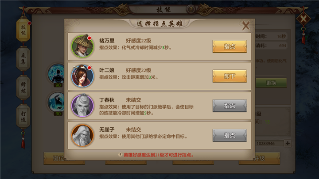The image size is (319, 179).
Task: Switch to the 采集 lantern tab
Action: coord(23,59)
